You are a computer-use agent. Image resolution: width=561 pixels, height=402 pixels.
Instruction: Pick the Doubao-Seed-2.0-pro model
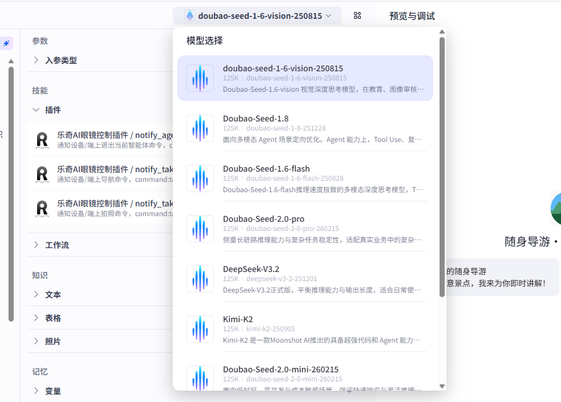coord(305,229)
